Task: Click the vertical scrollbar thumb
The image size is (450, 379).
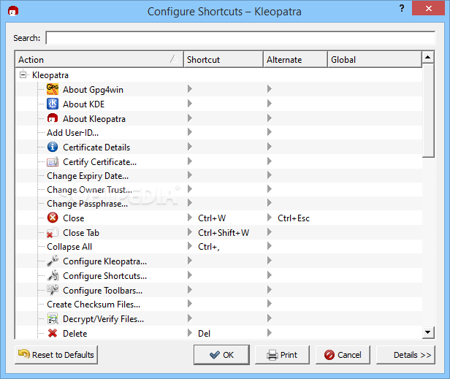Action: click(x=428, y=111)
